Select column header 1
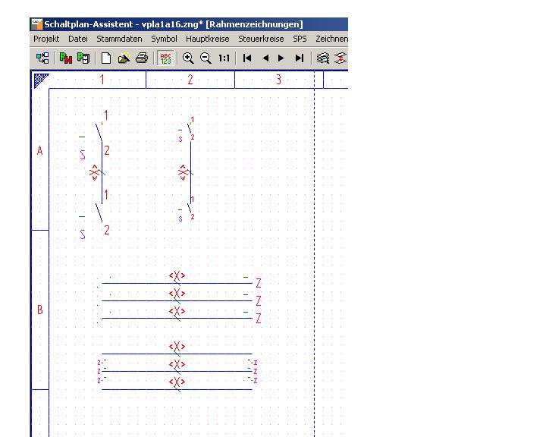 click(x=102, y=80)
